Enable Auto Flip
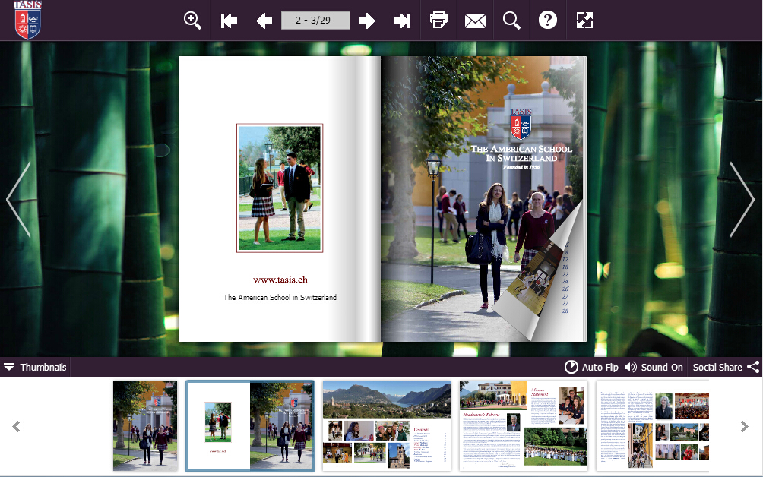Screen dimensions: 763x477 591,367
